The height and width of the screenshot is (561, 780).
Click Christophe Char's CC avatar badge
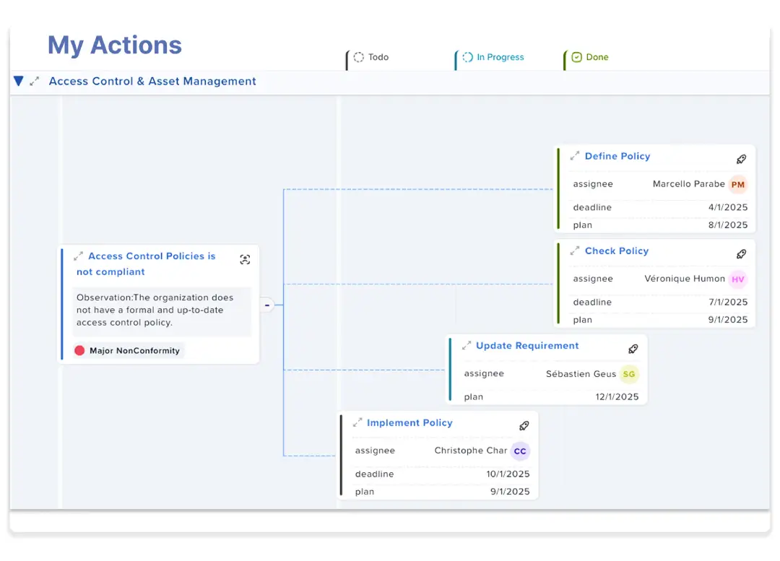[x=520, y=451]
